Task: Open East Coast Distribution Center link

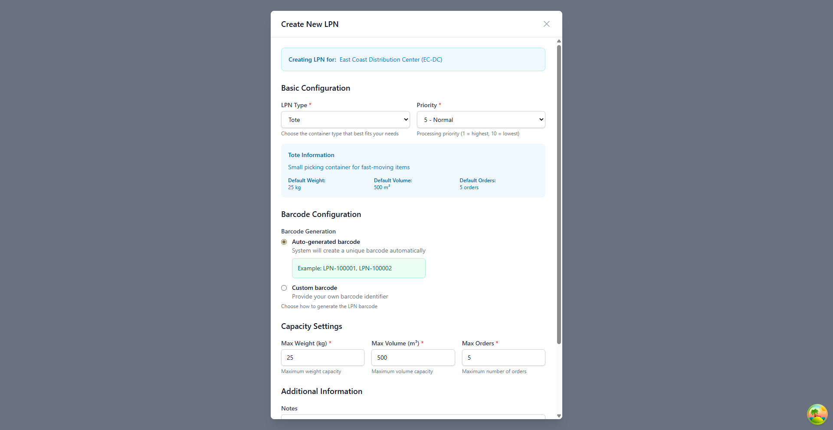Action: click(x=390, y=59)
